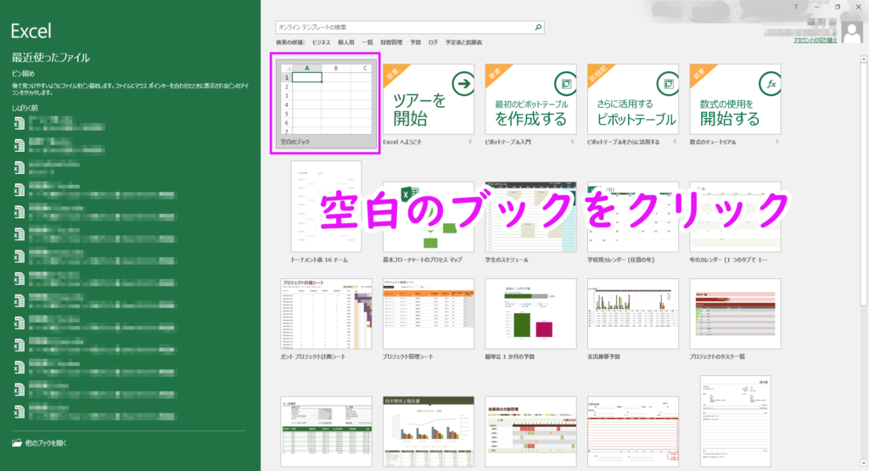Choose the ガント プロジェクト計画シート template
Image resolution: width=869 pixels, height=471 pixels.
click(326, 314)
